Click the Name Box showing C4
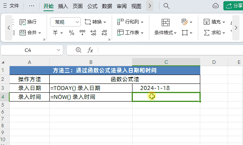This screenshot has height=145, width=243. click(28, 50)
